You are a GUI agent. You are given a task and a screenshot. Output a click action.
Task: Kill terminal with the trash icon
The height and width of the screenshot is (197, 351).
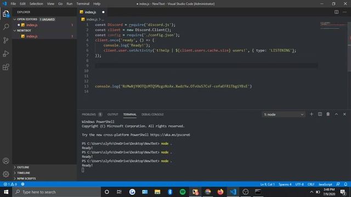point(328,114)
